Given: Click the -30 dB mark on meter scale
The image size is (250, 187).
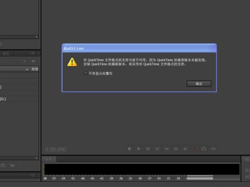Looking at the screenshot, I should [139, 178].
